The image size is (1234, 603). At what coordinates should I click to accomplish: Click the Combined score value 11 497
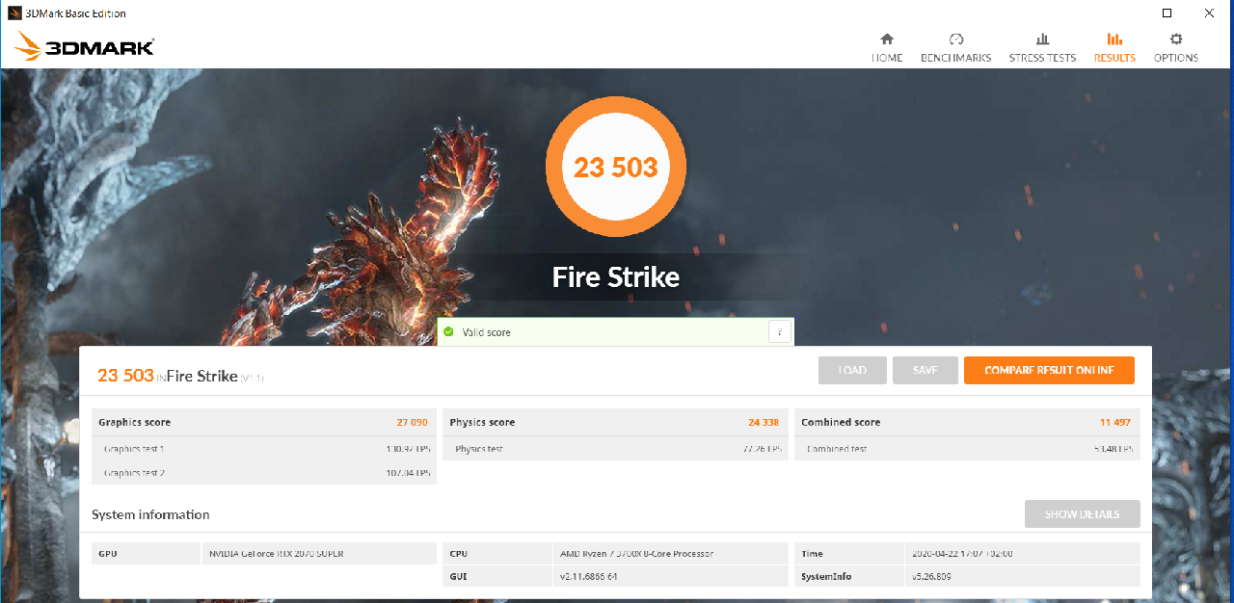[1115, 422]
